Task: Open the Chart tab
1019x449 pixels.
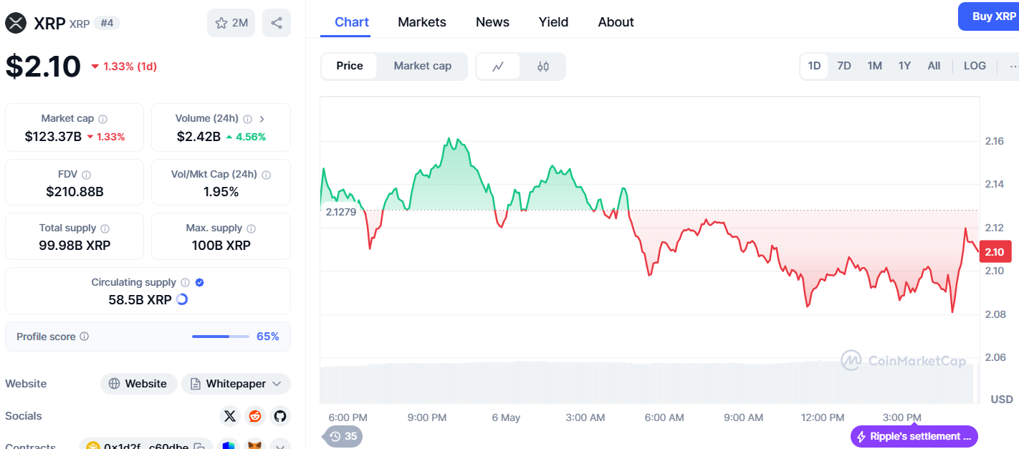Action: [352, 22]
